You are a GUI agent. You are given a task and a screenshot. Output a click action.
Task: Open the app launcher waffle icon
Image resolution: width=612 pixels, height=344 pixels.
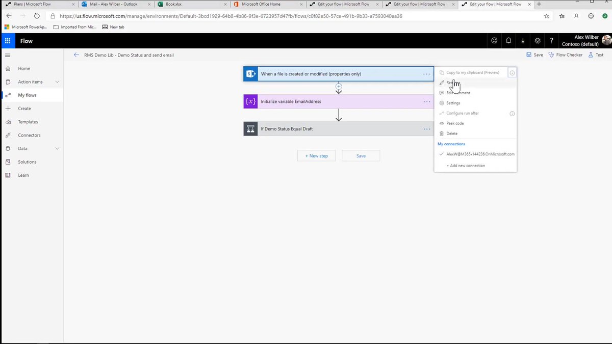(x=8, y=41)
